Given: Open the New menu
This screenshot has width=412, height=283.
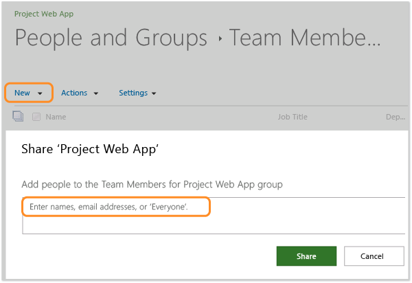Looking at the screenshot, I should [22, 93].
